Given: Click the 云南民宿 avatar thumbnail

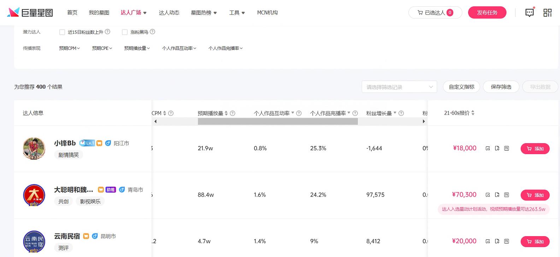Looking at the screenshot, I should (34, 241).
